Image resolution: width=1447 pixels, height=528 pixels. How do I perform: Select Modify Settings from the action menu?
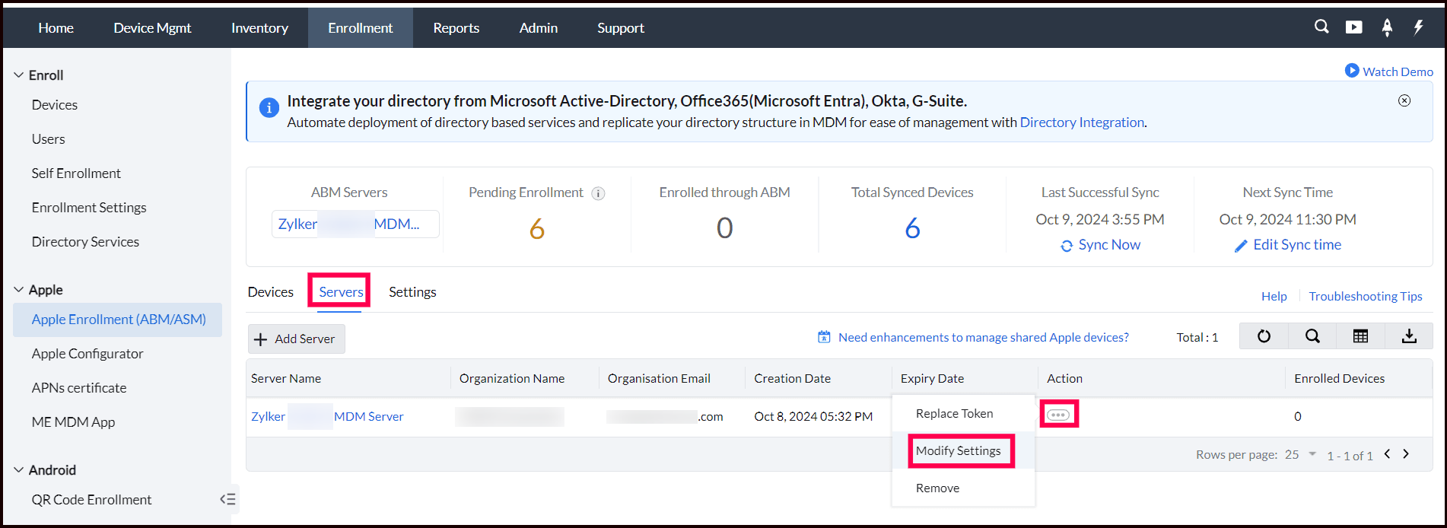[958, 450]
